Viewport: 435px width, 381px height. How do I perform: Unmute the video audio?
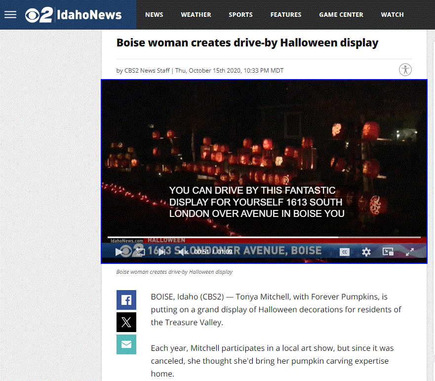[183, 252]
